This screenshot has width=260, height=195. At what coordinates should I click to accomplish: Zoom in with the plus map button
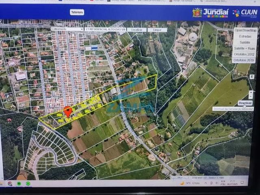(251, 93)
